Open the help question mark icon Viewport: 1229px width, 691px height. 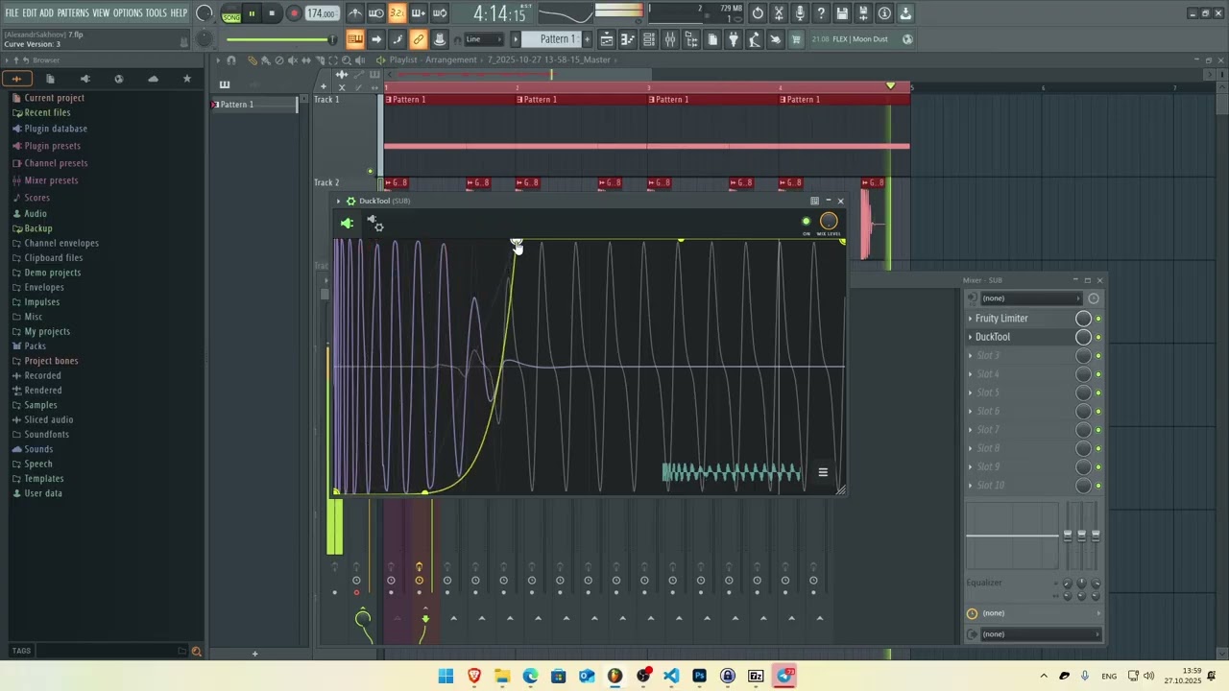pos(821,13)
